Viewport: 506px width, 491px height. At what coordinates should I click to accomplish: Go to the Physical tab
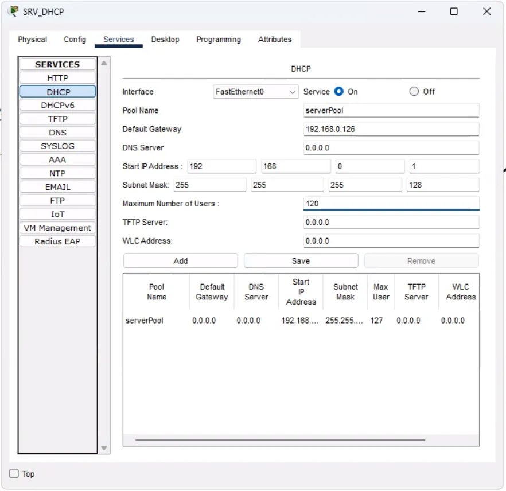coord(32,40)
